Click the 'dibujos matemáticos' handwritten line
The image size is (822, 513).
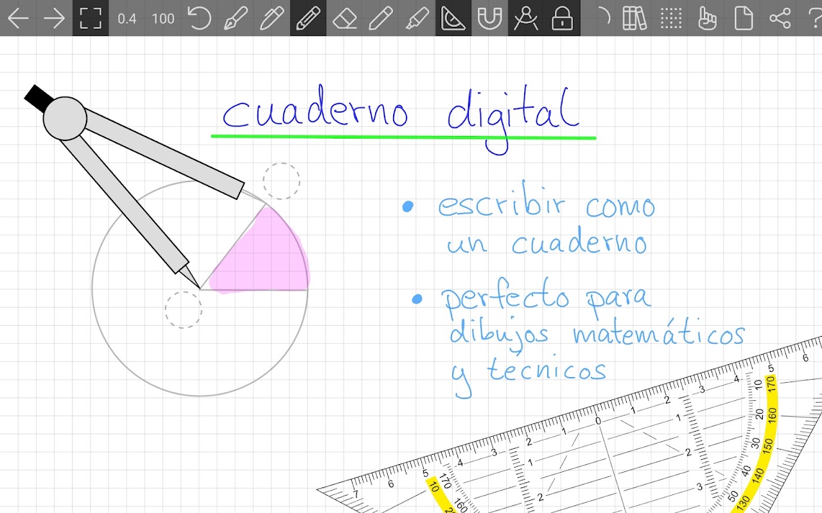(x=597, y=335)
